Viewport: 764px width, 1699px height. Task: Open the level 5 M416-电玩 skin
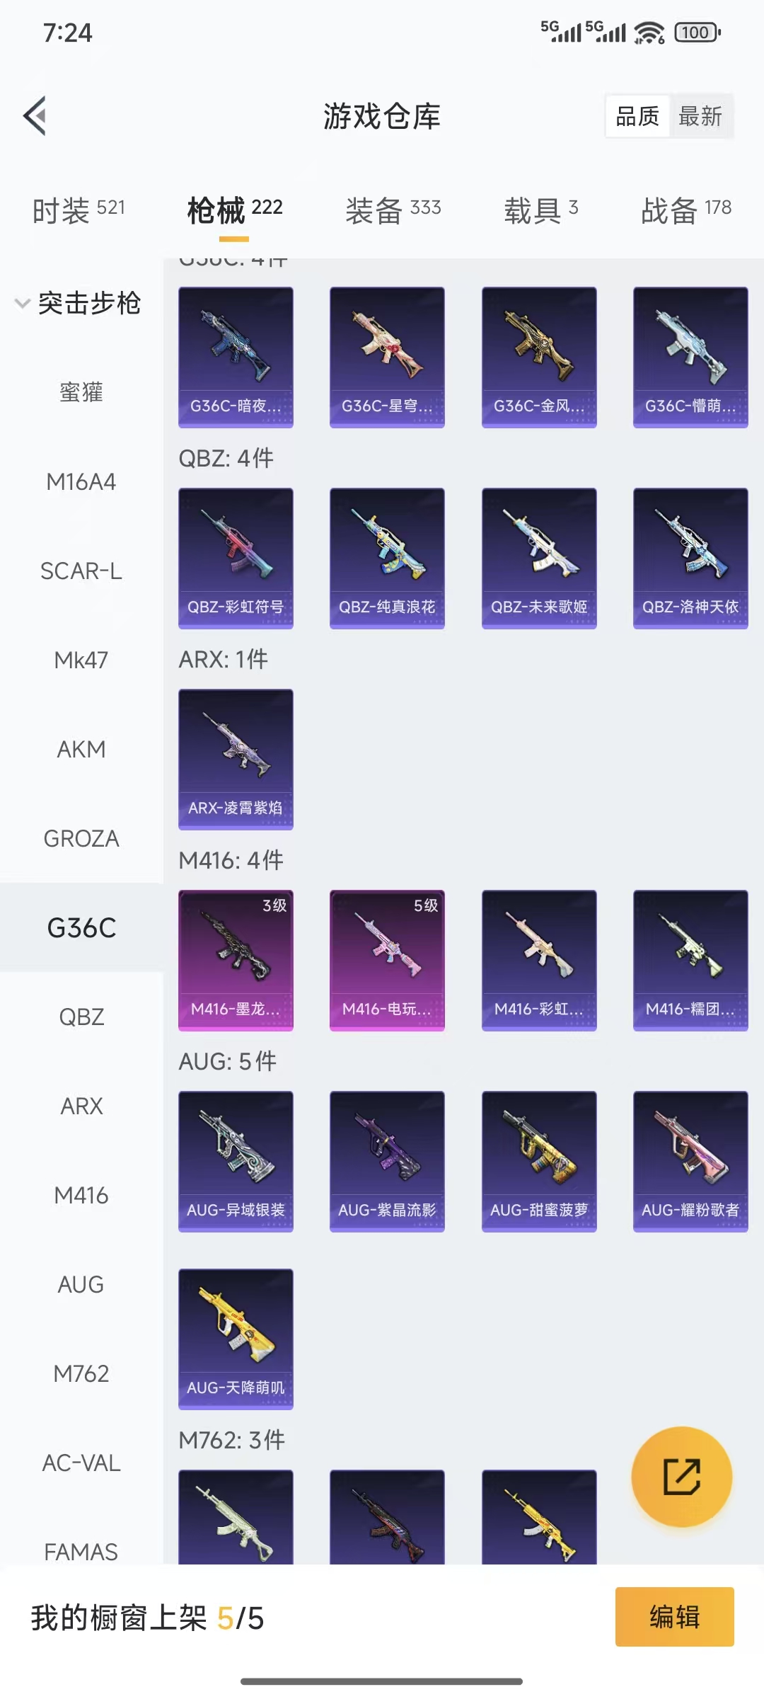tap(387, 960)
